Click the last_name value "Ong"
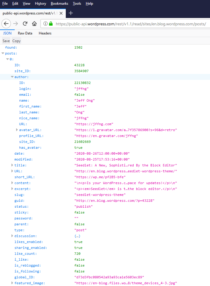Viewport: 210px width, 286px height. click(x=80, y=112)
